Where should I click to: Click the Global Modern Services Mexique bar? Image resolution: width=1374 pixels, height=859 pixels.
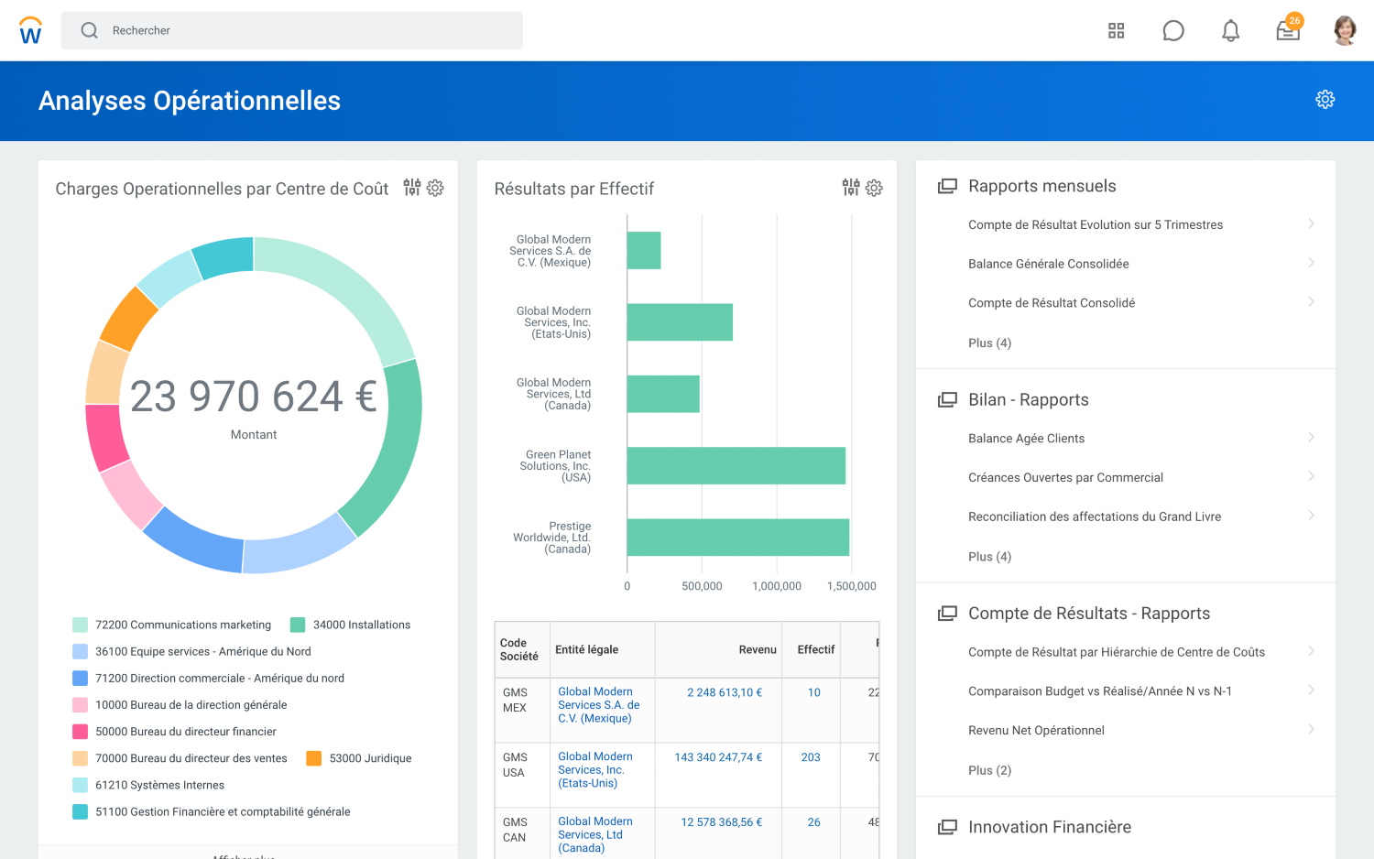pyautogui.click(x=644, y=251)
